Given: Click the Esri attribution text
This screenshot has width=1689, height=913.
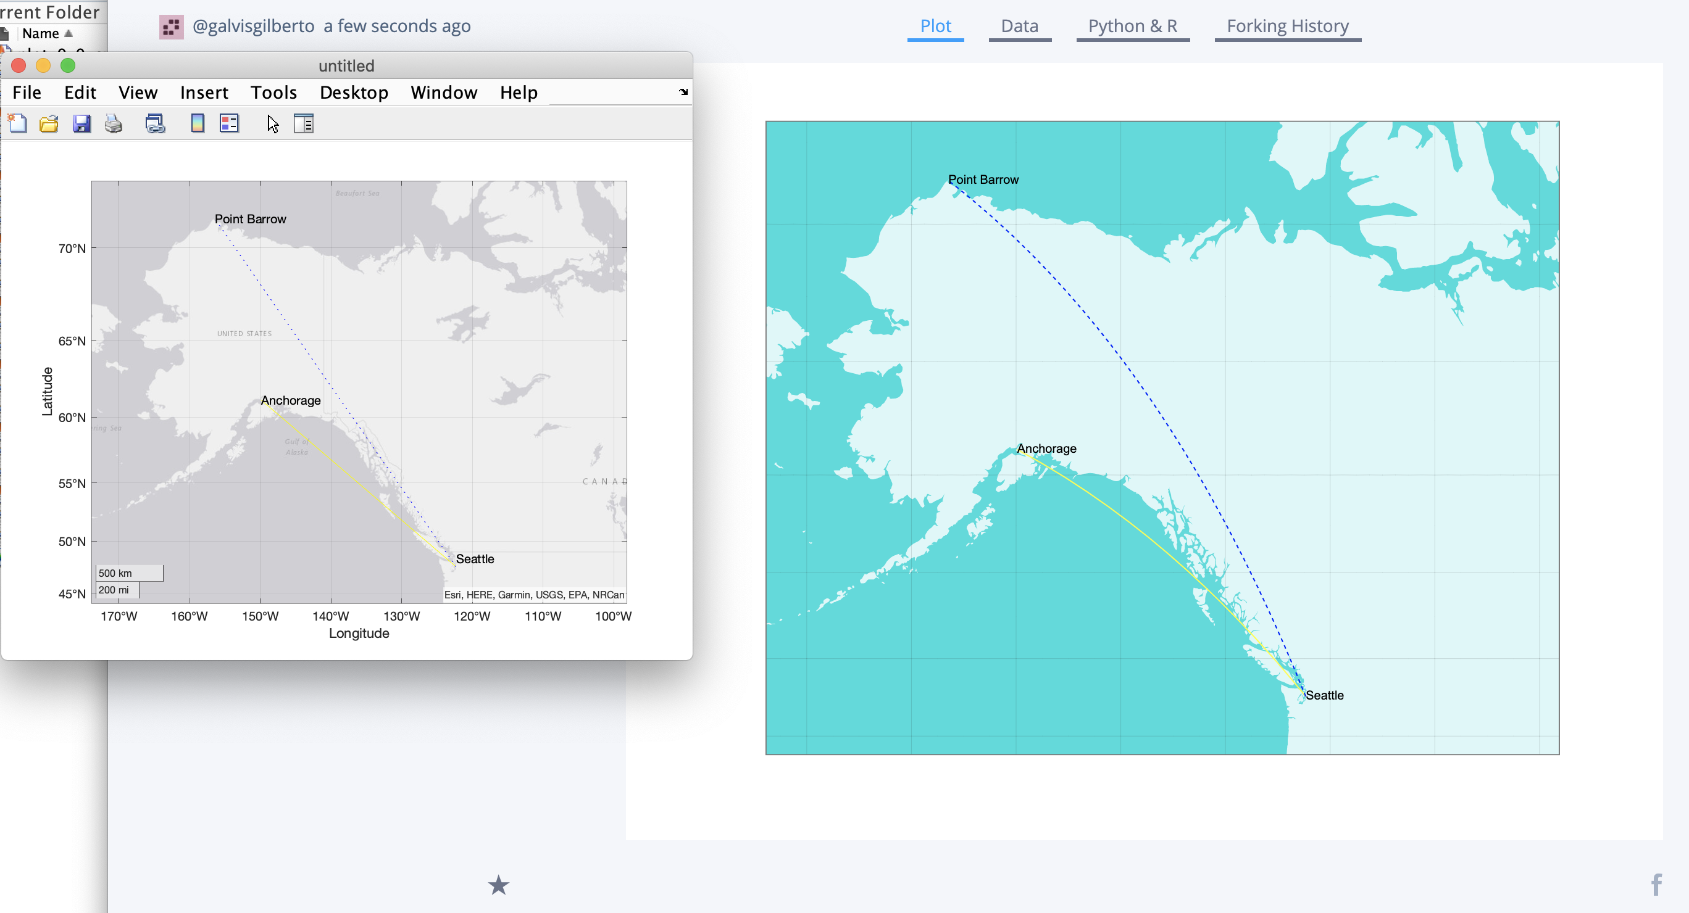Looking at the screenshot, I should [535, 595].
